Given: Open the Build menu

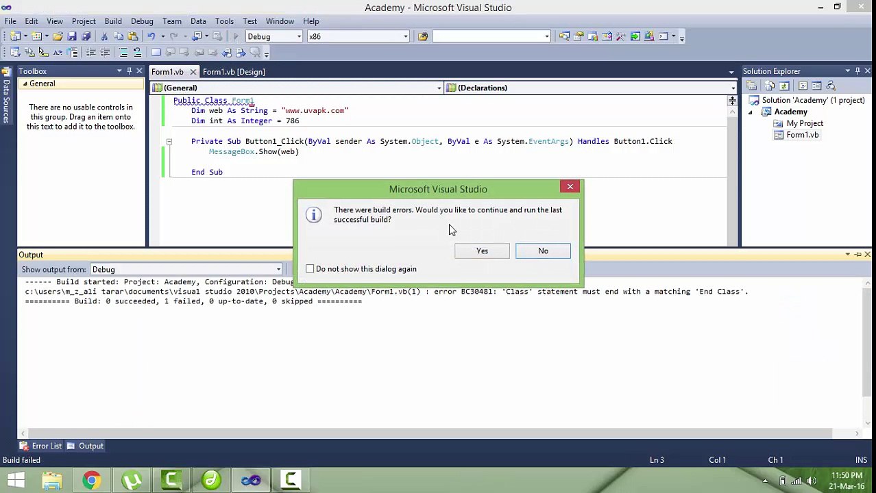Looking at the screenshot, I should (x=113, y=21).
